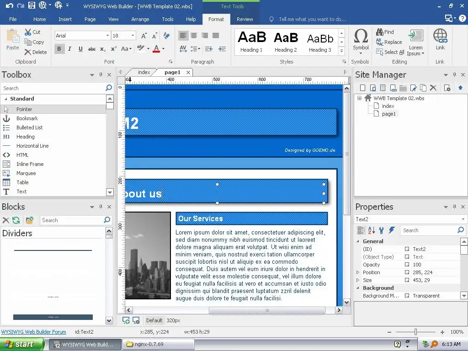Click the Redo icon in title bar

tap(20, 5)
